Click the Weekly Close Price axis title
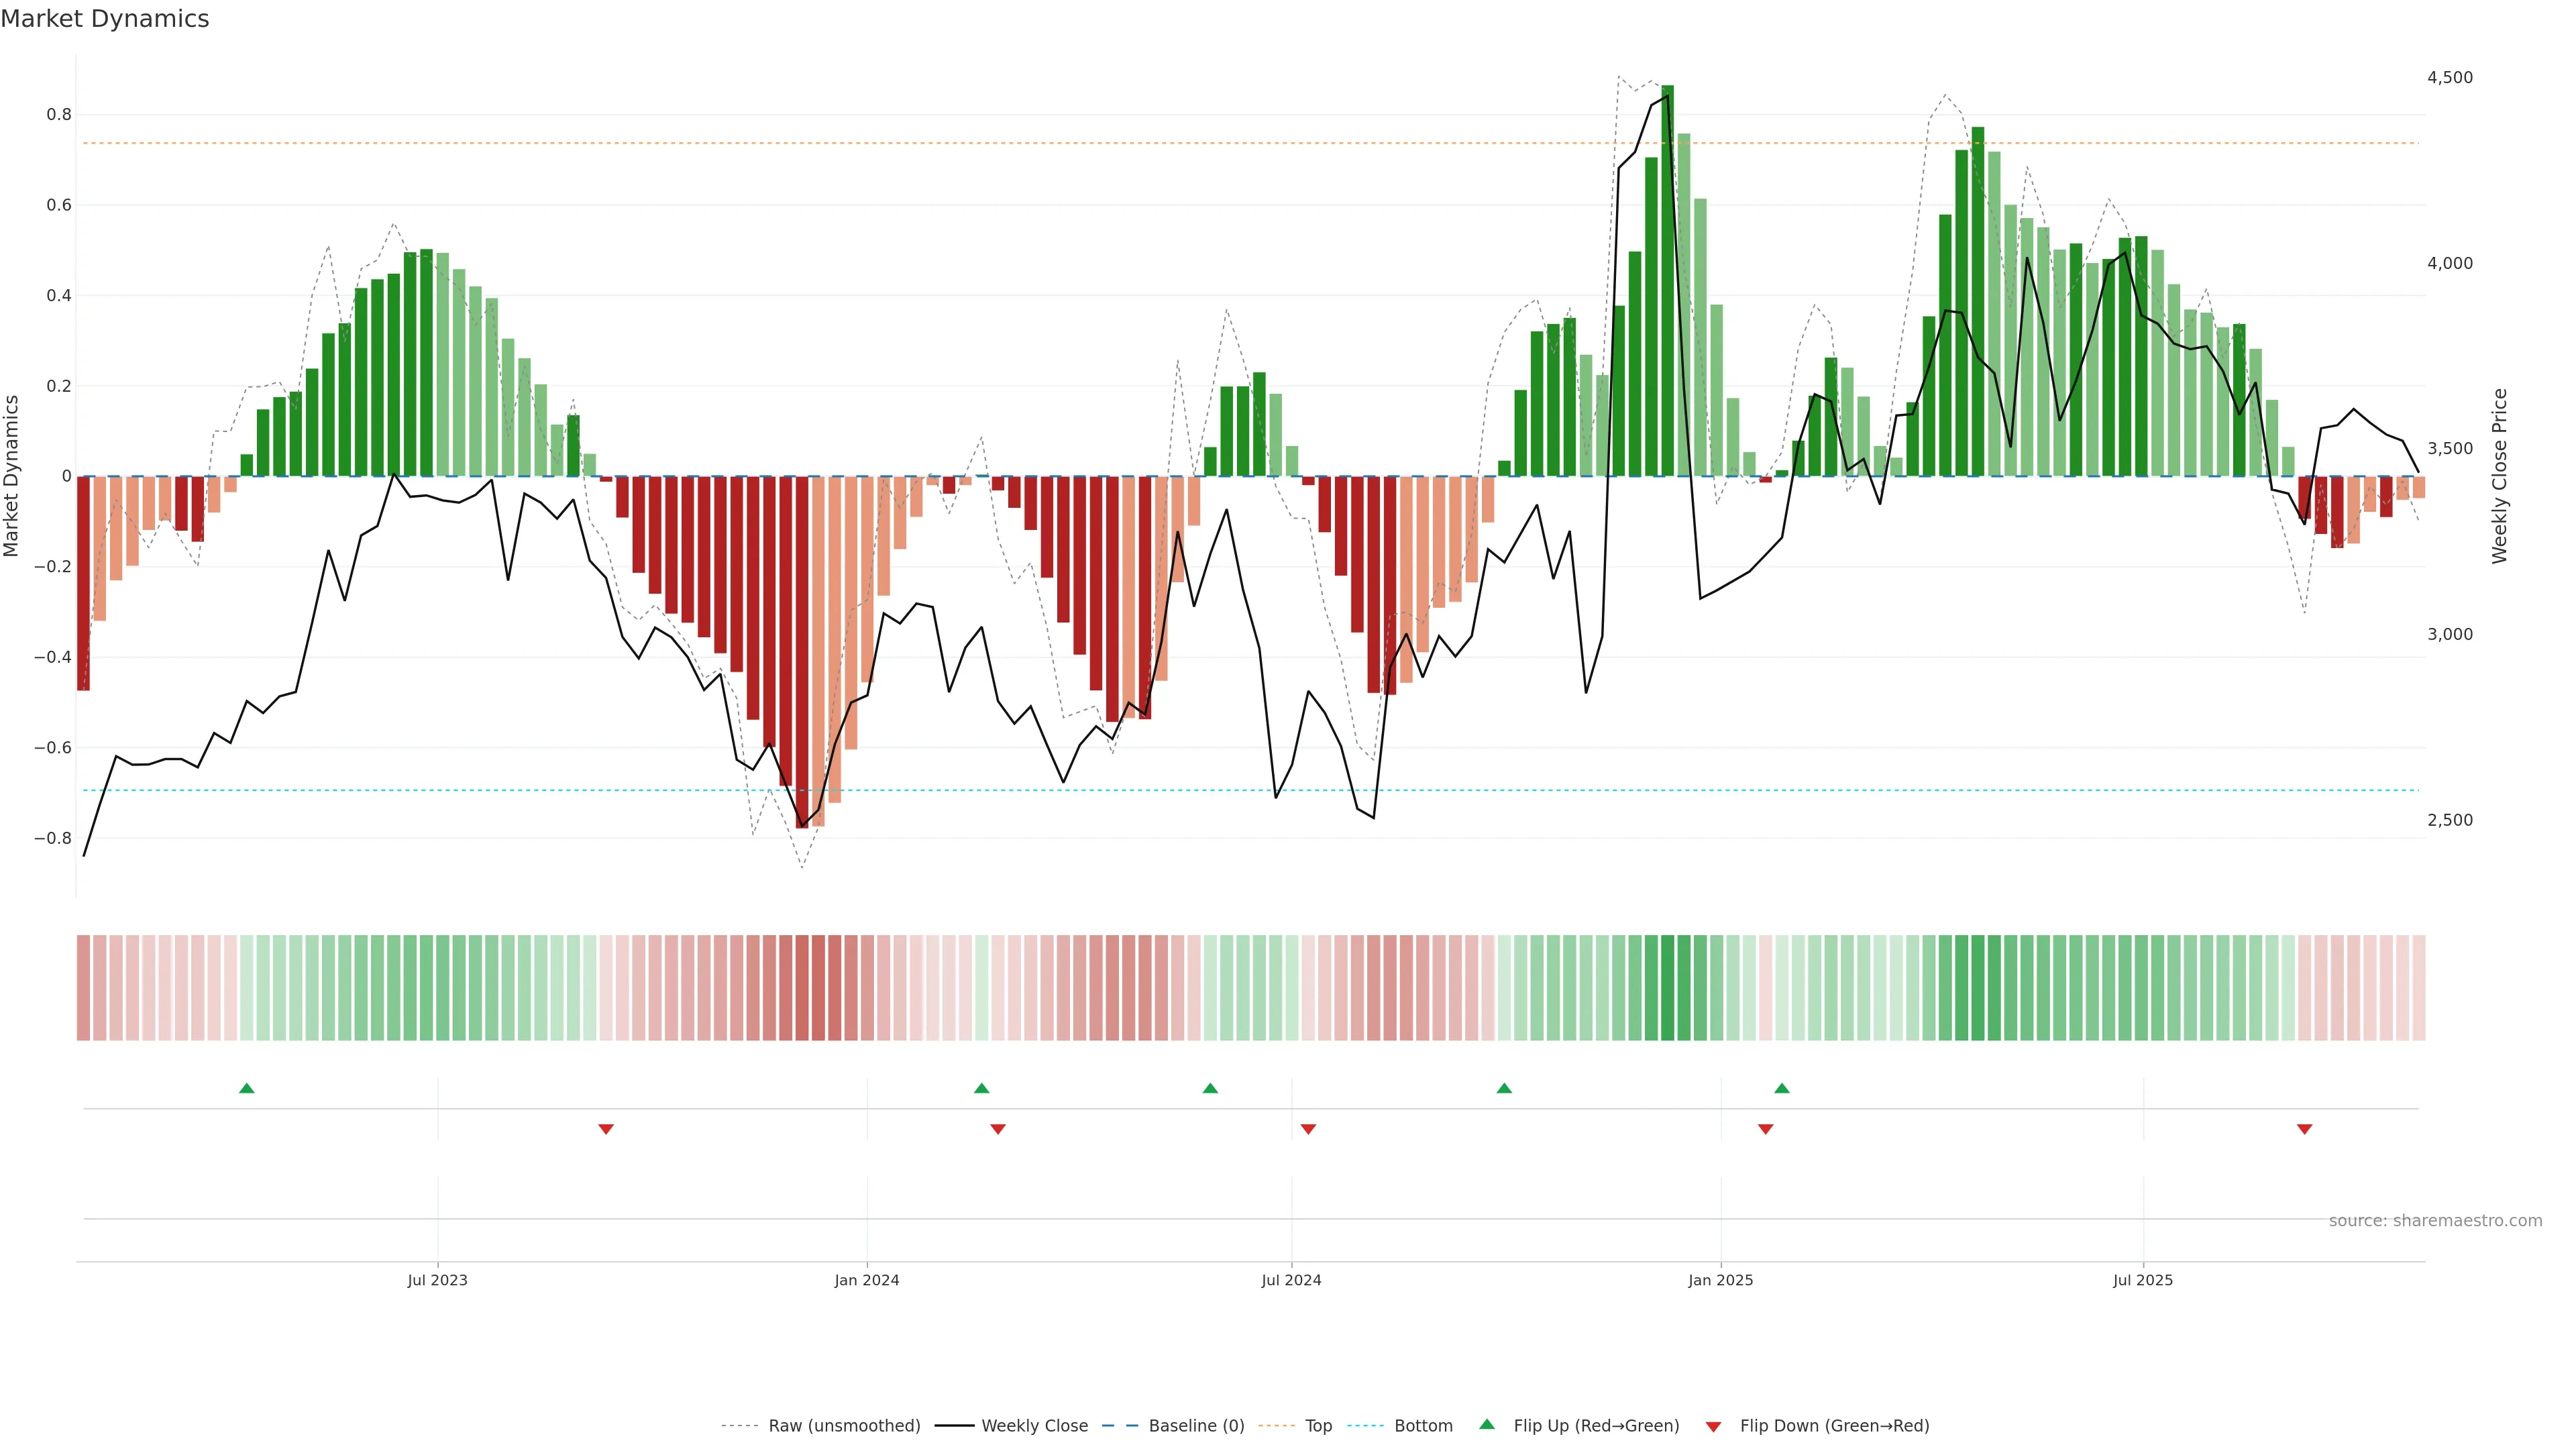This screenshot has height=1449, width=2576. point(2499,476)
